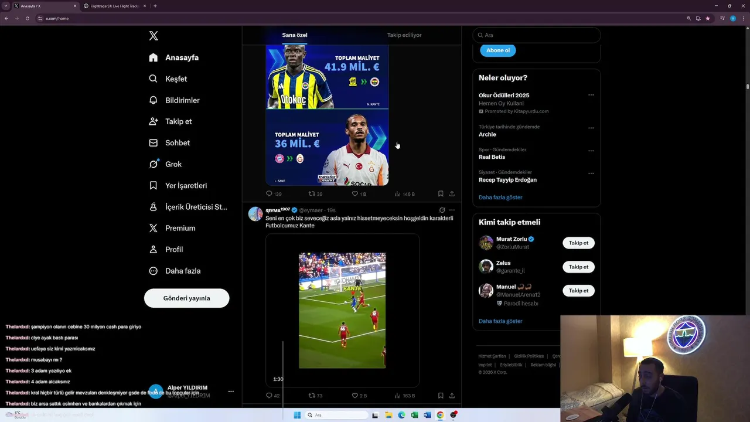Like the transfer cost post (1 B)
The height and width of the screenshot is (422, 750).
coord(359,193)
